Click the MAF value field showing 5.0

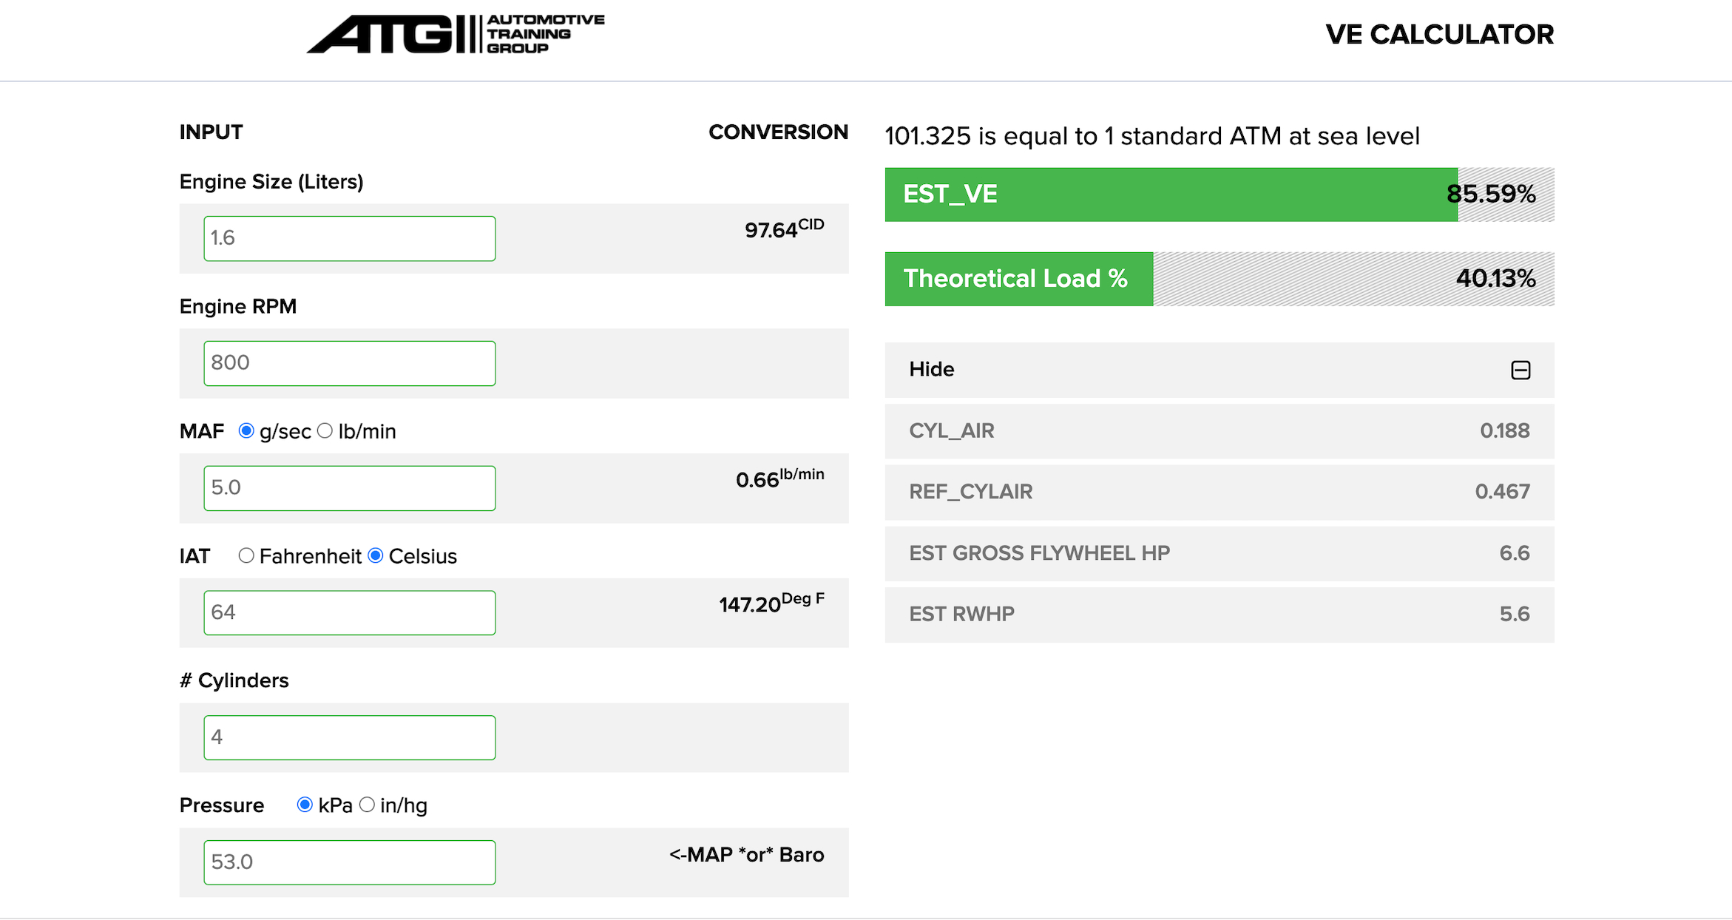coord(349,488)
